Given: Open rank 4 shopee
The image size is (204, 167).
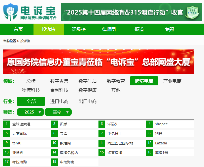Looking at the screenshot, I should [x=170, y=124].
